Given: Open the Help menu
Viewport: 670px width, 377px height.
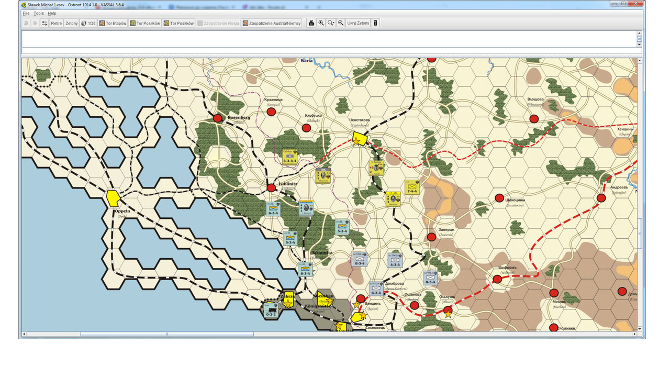Looking at the screenshot, I should [52, 13].
